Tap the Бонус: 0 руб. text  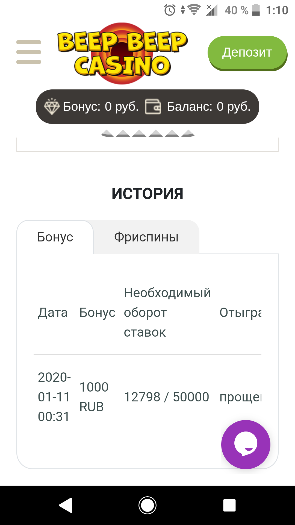click(x=101, y=107)
